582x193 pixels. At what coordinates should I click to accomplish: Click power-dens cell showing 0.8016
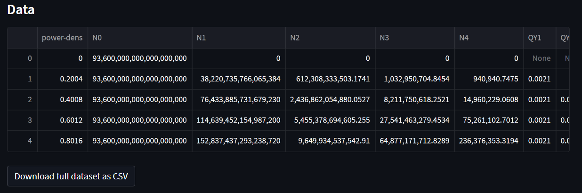pyautogui.click(x=63, y=141)
